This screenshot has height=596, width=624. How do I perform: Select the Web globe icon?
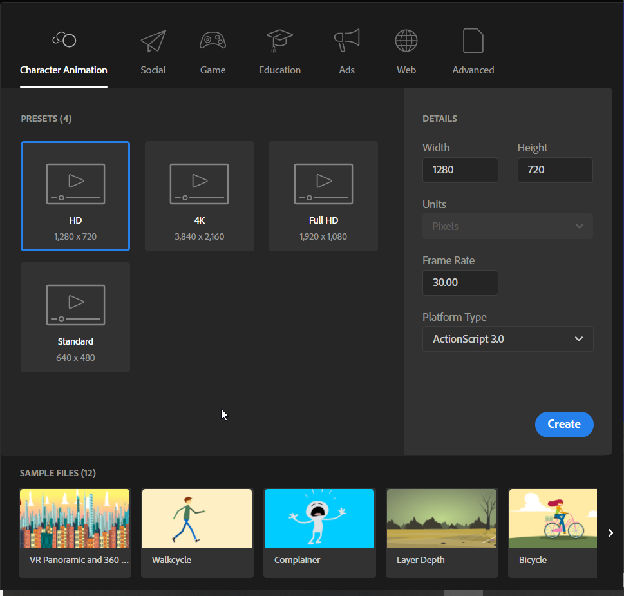406,40
